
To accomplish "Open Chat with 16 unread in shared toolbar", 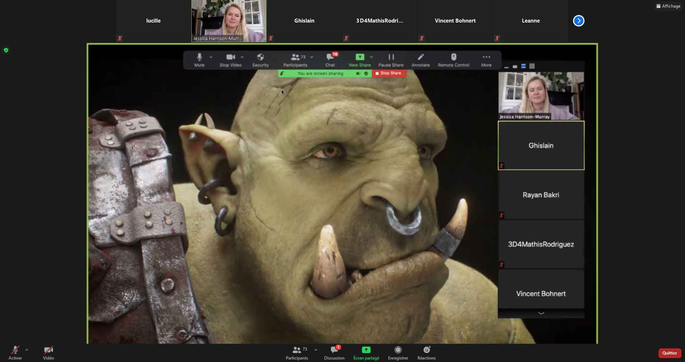I will pyautogui.click(x=330, y=60).
